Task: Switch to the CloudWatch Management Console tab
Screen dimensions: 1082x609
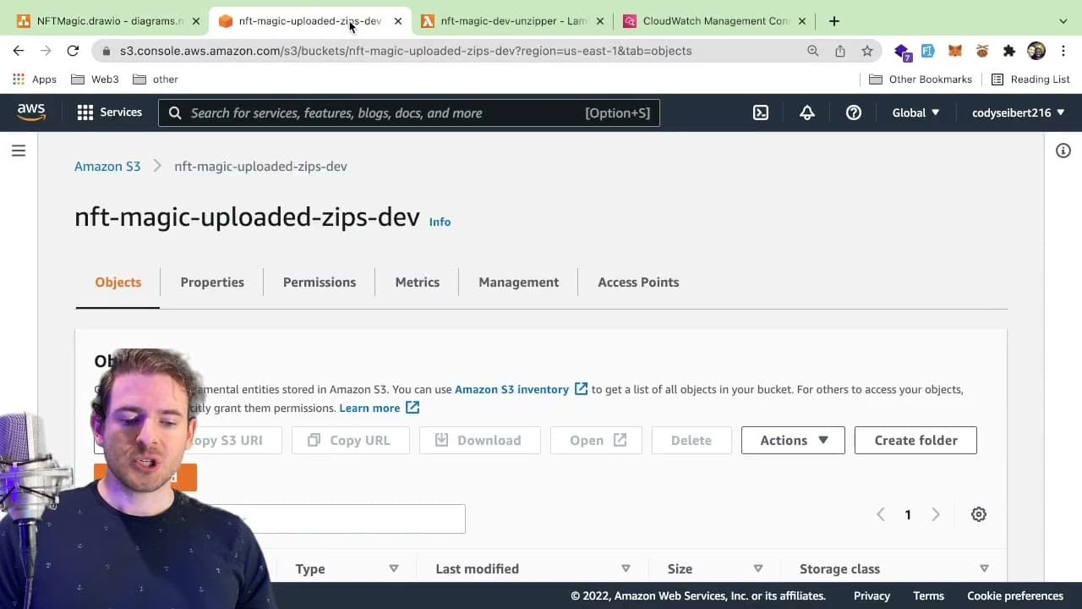Action: point(715,21)
